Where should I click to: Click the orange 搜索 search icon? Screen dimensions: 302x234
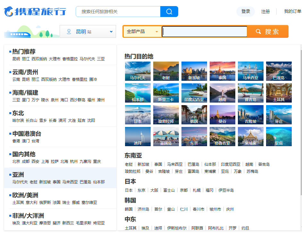click(258, 31)
